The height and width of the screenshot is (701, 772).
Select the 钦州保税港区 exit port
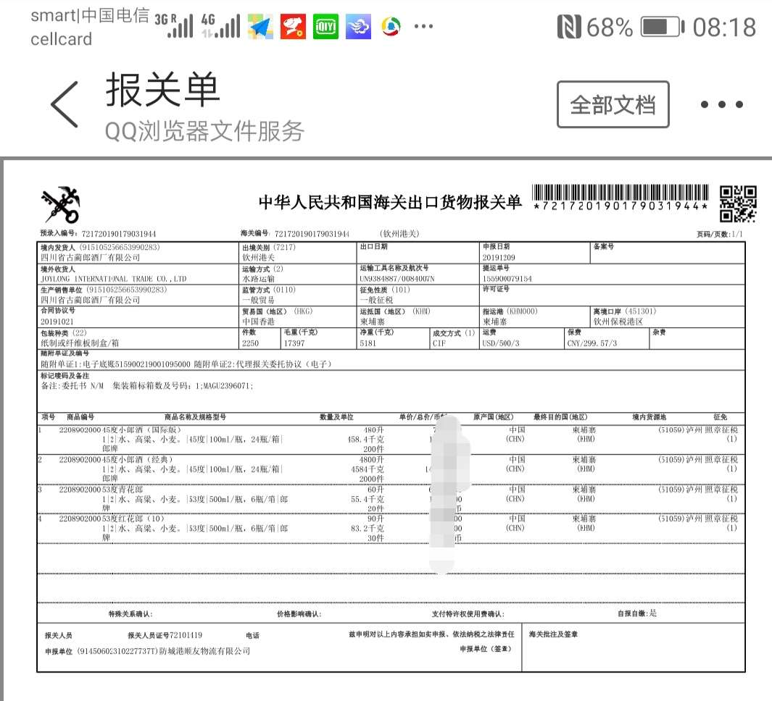[618, 322]
